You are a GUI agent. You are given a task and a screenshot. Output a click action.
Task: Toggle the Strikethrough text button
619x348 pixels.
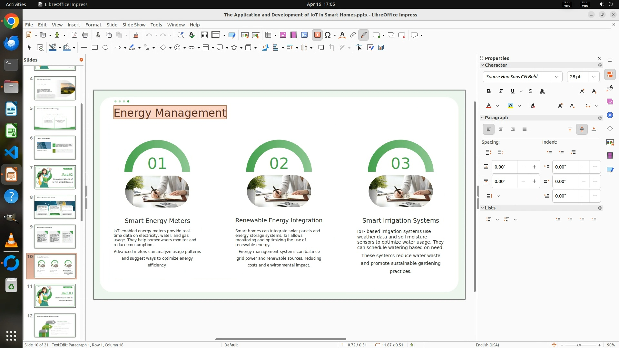[x=530, y=92]
